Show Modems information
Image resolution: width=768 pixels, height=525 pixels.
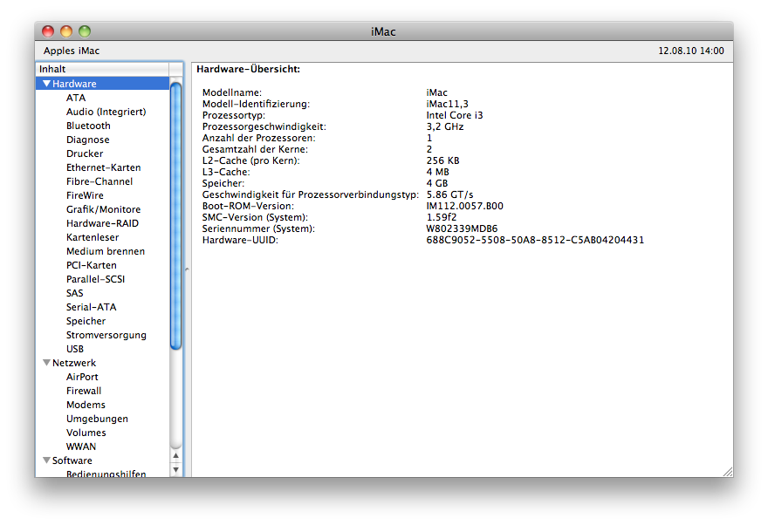(86, 405)
